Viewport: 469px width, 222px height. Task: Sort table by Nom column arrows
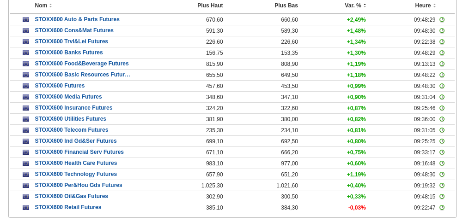(50, 6)
